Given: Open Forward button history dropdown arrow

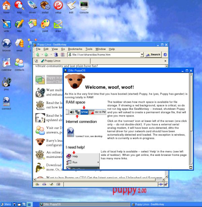Looking at the screenshot, I should 51,55.
